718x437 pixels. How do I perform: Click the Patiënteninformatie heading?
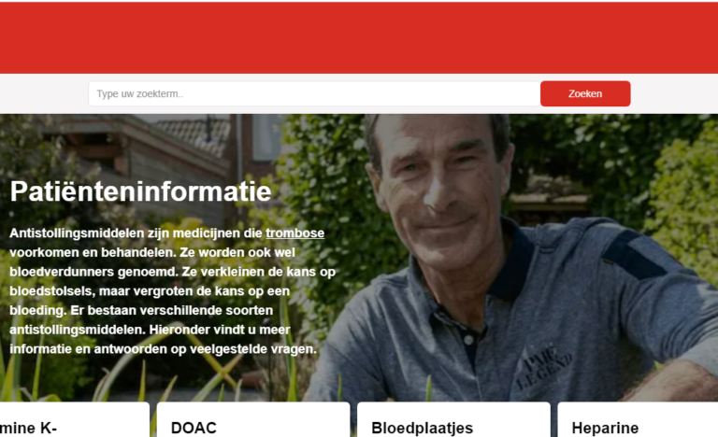point(140,190)
